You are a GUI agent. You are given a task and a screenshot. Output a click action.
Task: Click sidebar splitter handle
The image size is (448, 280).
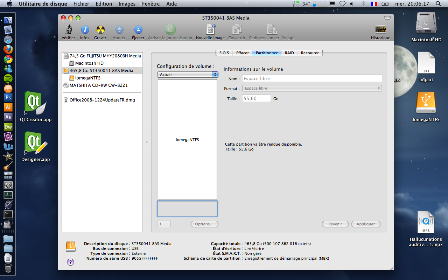(x=147, y=142)
